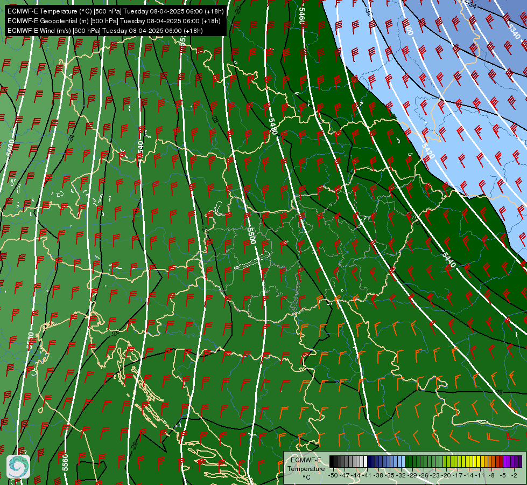Click the 5580 geopotential contour label

coord(31,340)
